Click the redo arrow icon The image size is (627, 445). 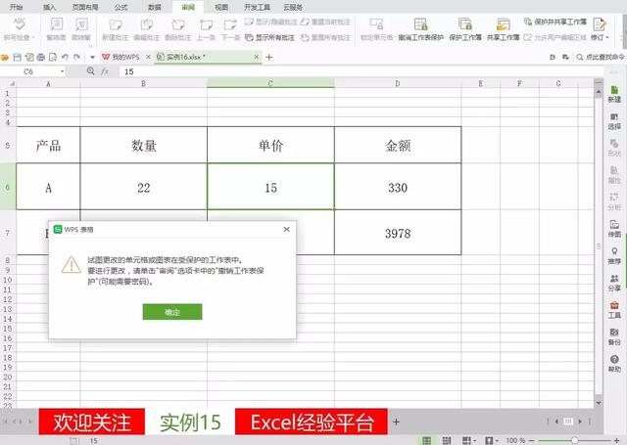(x=76, y=58)
